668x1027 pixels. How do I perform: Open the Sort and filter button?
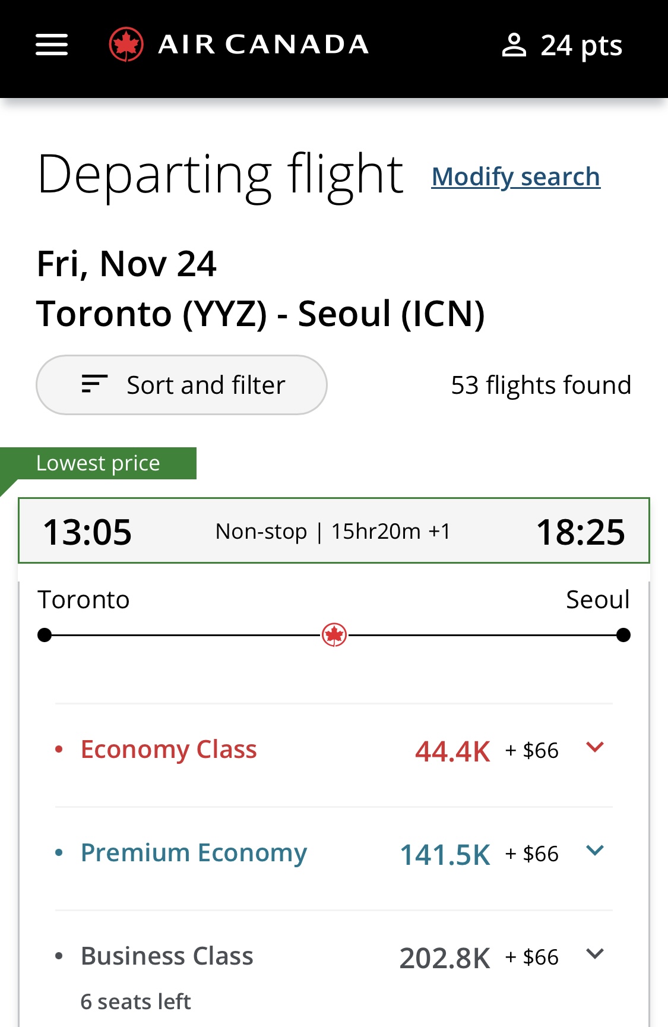click(182, 385)
